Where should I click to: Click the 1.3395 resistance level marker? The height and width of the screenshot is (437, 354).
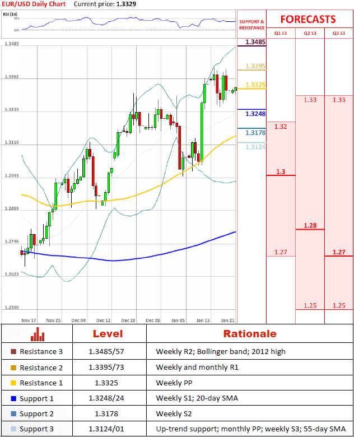pos(255,66)
